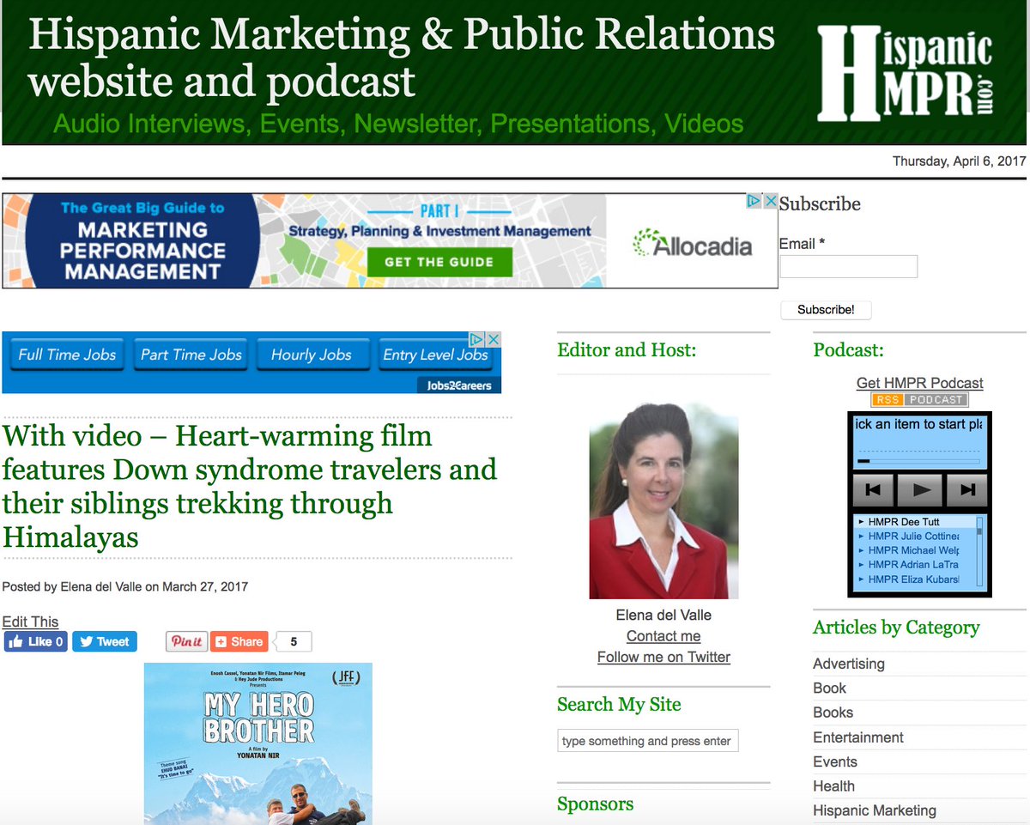Click the podcast playlist scrollbar

(980, 551)
